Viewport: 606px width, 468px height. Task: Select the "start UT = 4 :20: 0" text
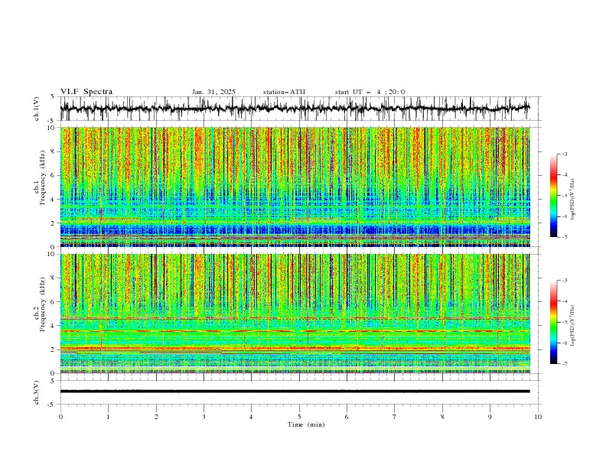point(370,92)
